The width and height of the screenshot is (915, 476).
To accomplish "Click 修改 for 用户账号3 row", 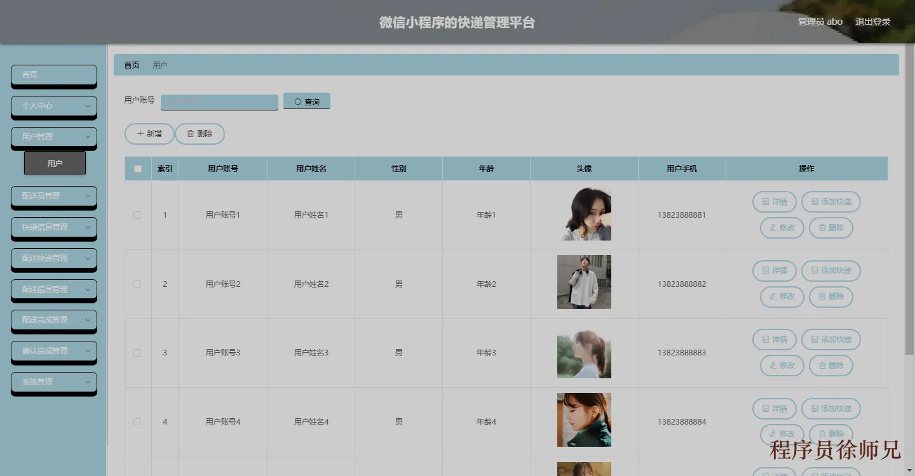I will pyautogui.click(x=782, y=365).
